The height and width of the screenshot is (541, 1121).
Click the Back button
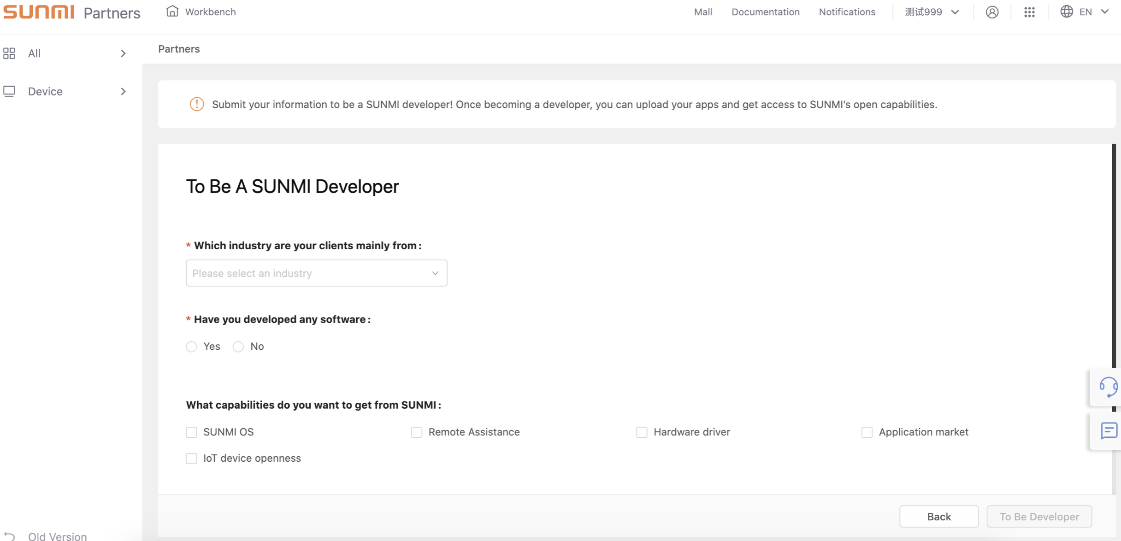(x=938, y=517)
